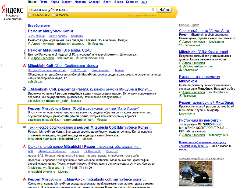
Task: Open the Блоги tab
Action: pos(107,2)
